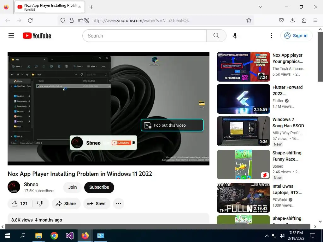Screen dimensions: 323x242
Task: Select the Nox App Player YouTube tab
Action: click(50, 7)
